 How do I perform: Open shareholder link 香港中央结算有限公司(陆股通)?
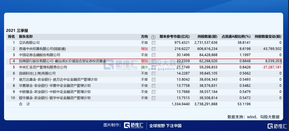click(43, 49)
